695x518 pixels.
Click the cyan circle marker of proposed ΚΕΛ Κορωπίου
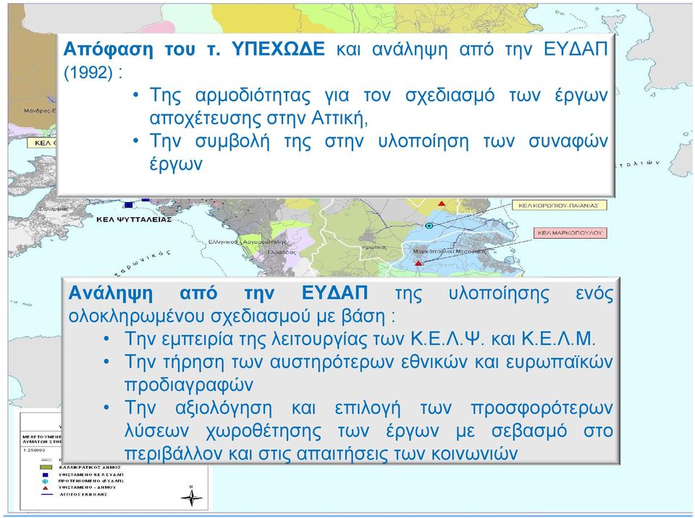pos(429,226)
